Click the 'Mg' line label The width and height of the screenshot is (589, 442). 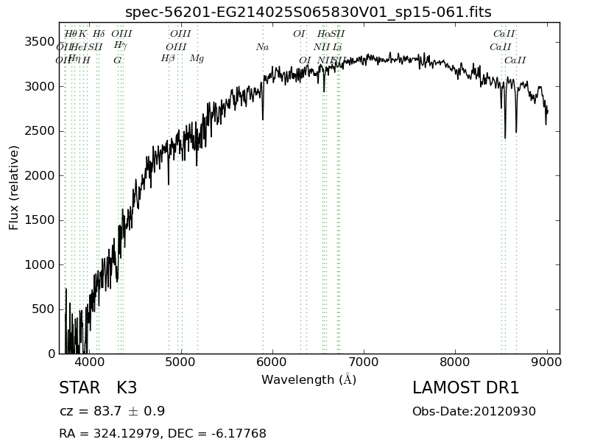(x=197, y=59)
